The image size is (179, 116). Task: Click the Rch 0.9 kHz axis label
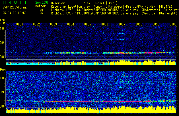pos(2,92)
